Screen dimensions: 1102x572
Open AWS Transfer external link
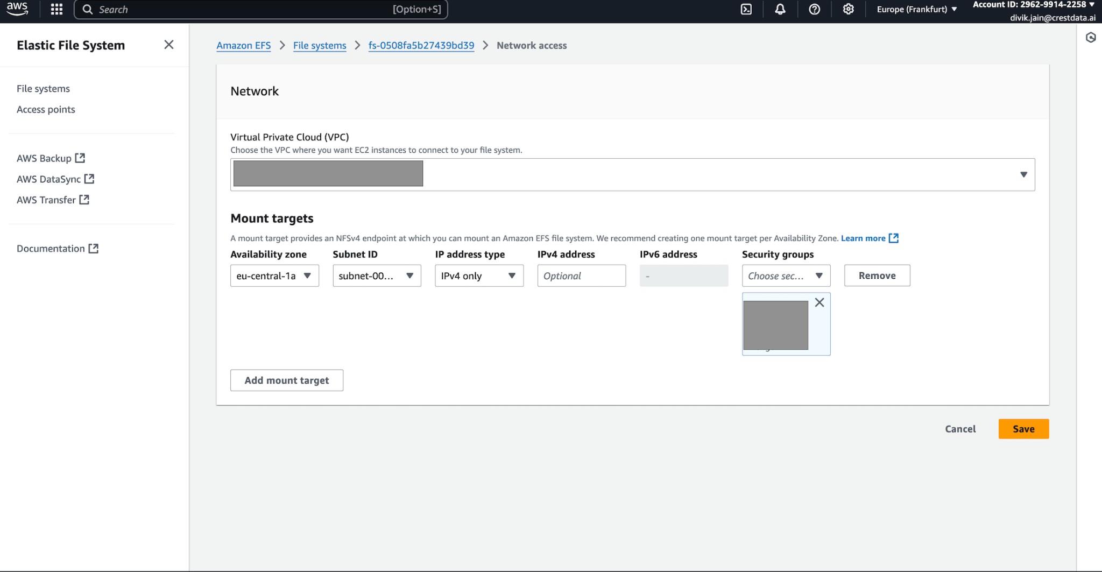pyautogui.click(x=53, y=200)
